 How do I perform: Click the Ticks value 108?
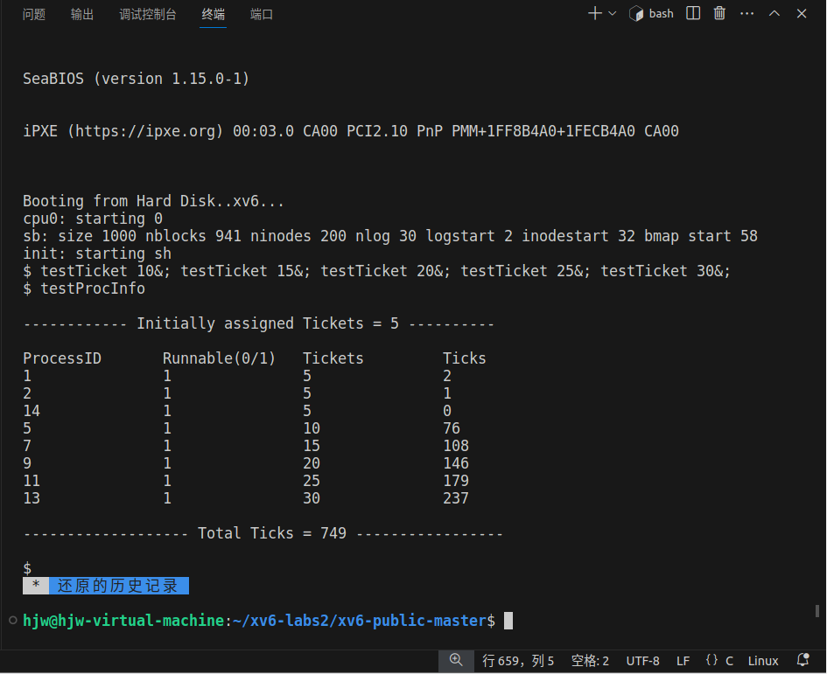click(456, 446)
